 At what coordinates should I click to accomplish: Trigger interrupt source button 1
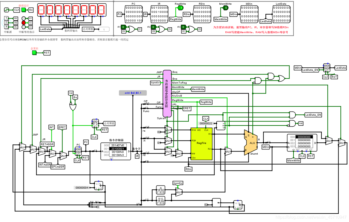pyautogui.click(x=6, y=18)
